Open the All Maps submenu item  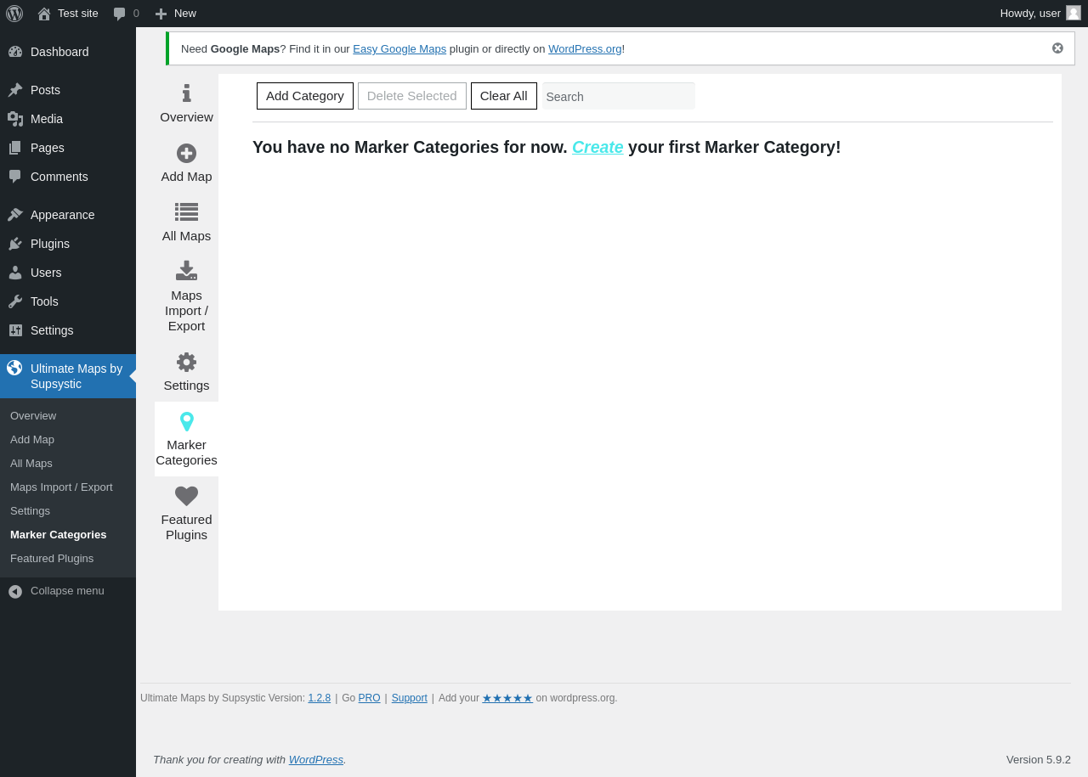coord(31,464)
